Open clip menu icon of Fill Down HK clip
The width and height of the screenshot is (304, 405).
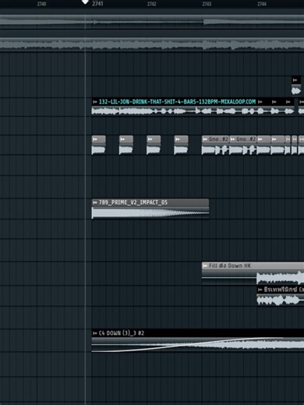click(x=205, y=266)
